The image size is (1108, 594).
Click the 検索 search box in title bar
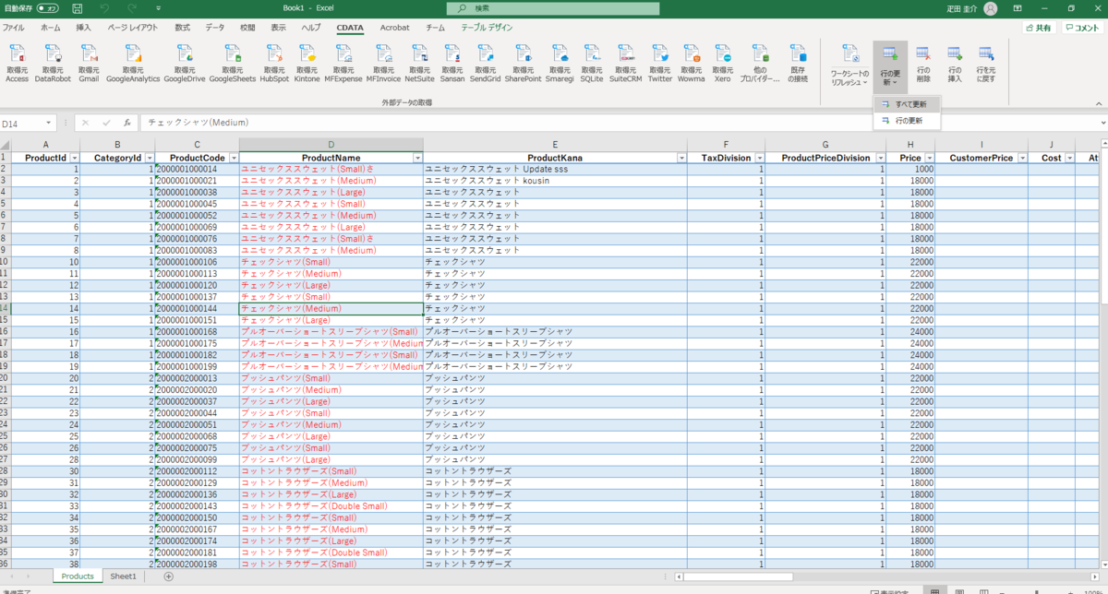click(x=553, y=8)
